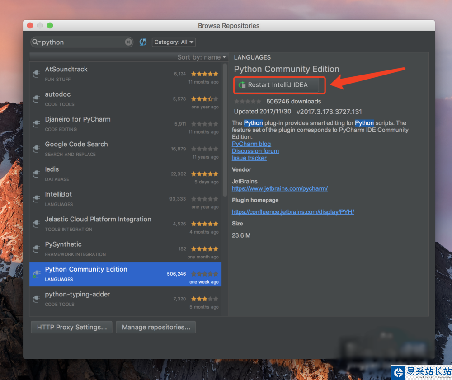Click Djaneiro for PyCharm plugin icon

37,124
